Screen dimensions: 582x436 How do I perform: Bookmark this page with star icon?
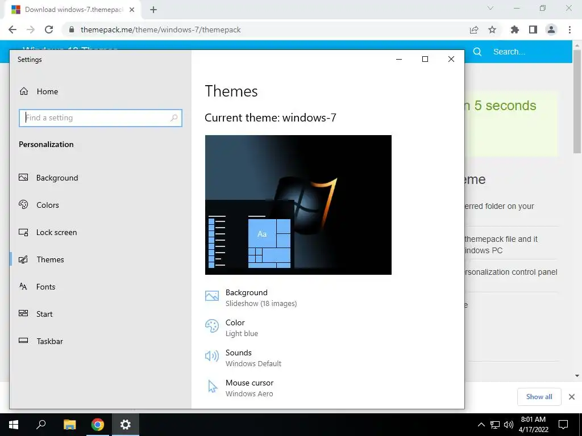tap(492, 30)
